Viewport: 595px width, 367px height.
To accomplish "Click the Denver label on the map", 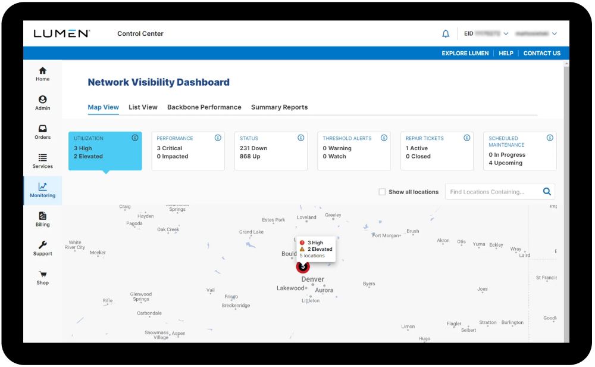I will 313,279.
